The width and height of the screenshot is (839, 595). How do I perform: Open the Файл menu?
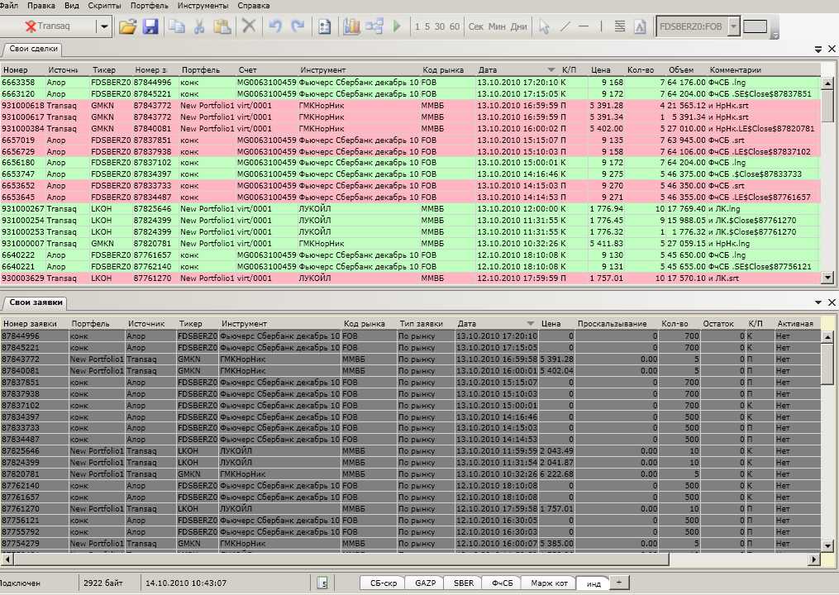pyautogui.click(x=9, y=5)
